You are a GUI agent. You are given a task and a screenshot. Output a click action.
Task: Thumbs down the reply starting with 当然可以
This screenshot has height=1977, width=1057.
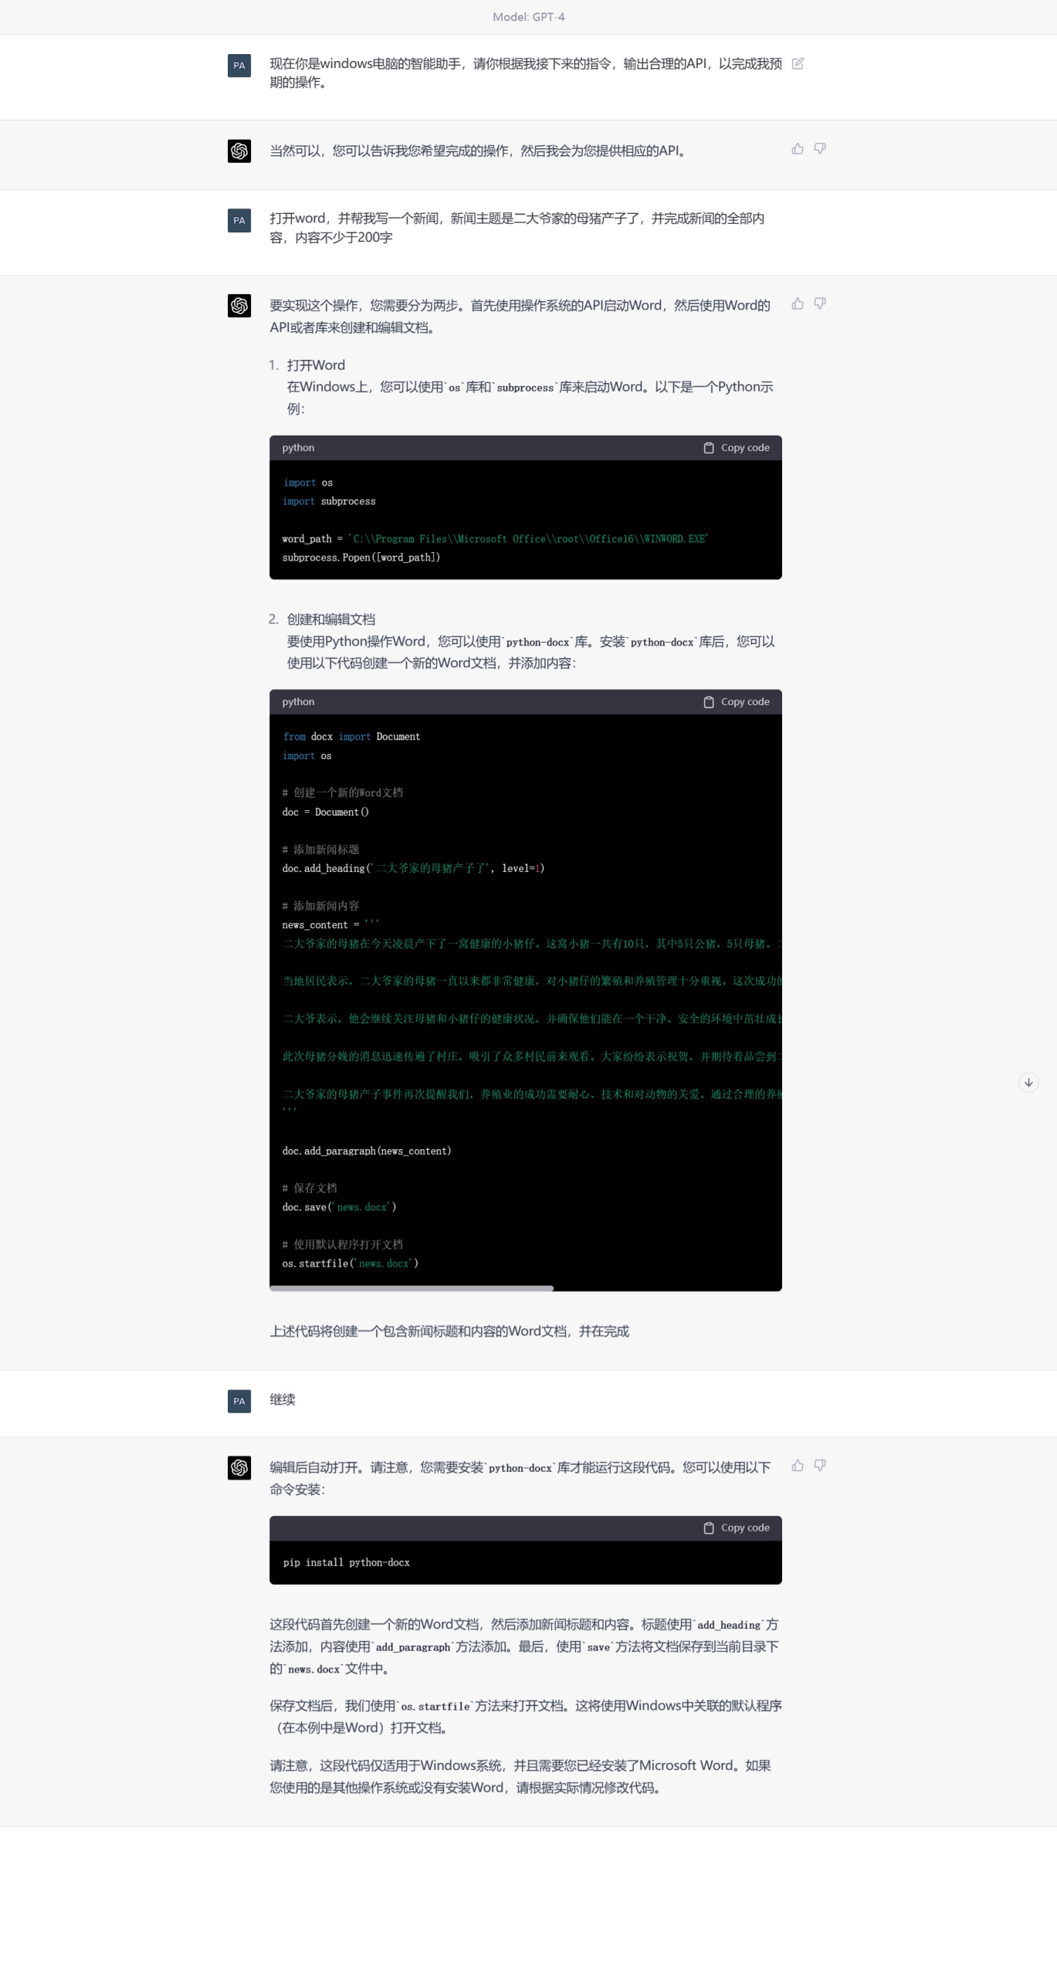click(x=820, y=149)
